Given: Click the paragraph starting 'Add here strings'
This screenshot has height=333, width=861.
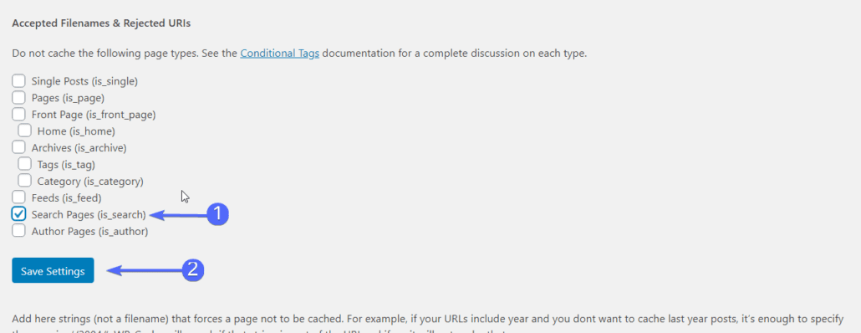Looking at the screenshot, I should coord(430,324).
